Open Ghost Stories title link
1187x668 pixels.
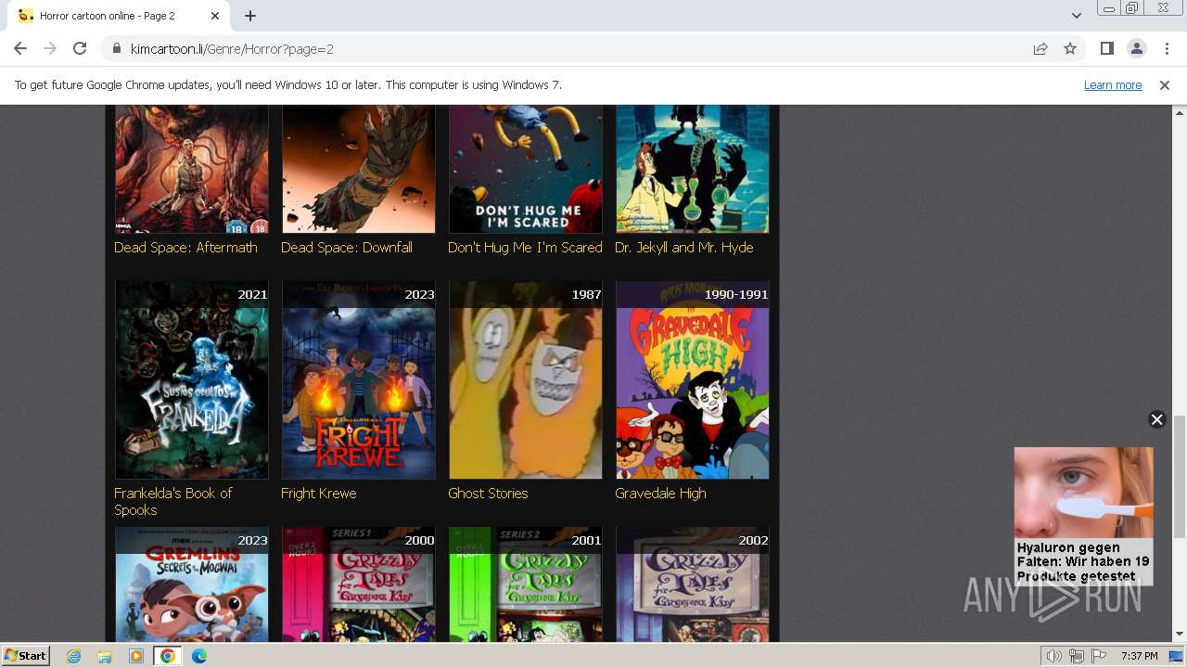point(488,494)
